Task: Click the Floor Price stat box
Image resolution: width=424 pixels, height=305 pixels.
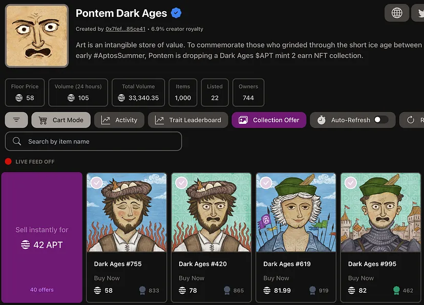Action: tap(25, 93)
